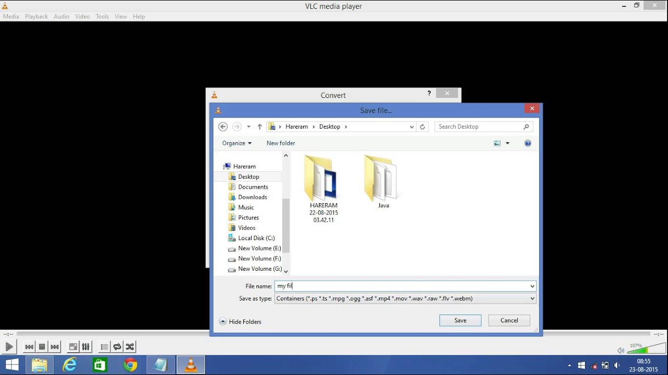Open the Help menu in VLC

click(138, 17)
